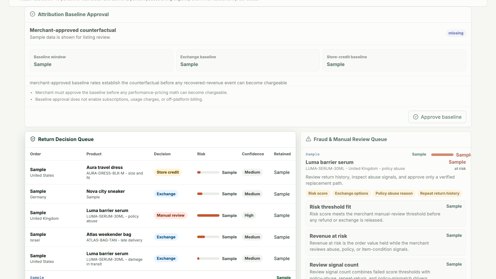Open the Risk threshold fit card
This screenshot has height=279, width=496.
386,214
